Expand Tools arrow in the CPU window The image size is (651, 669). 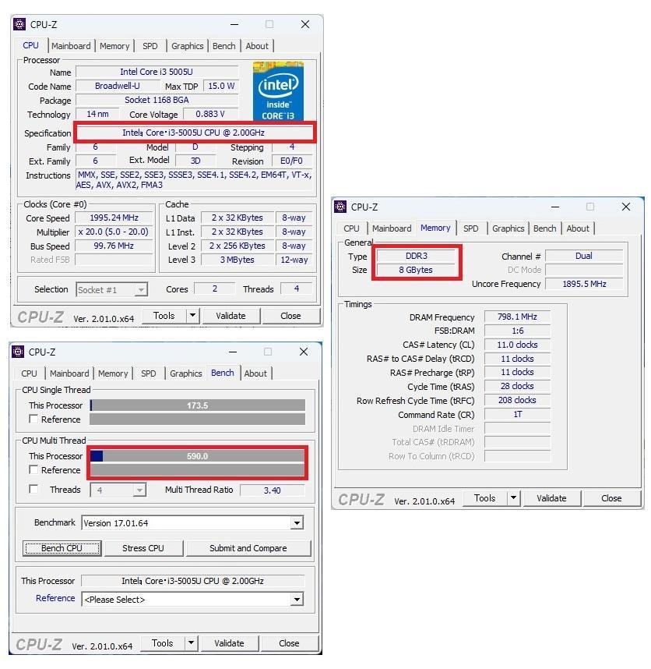pyautogui.click(x=192, y=316)
